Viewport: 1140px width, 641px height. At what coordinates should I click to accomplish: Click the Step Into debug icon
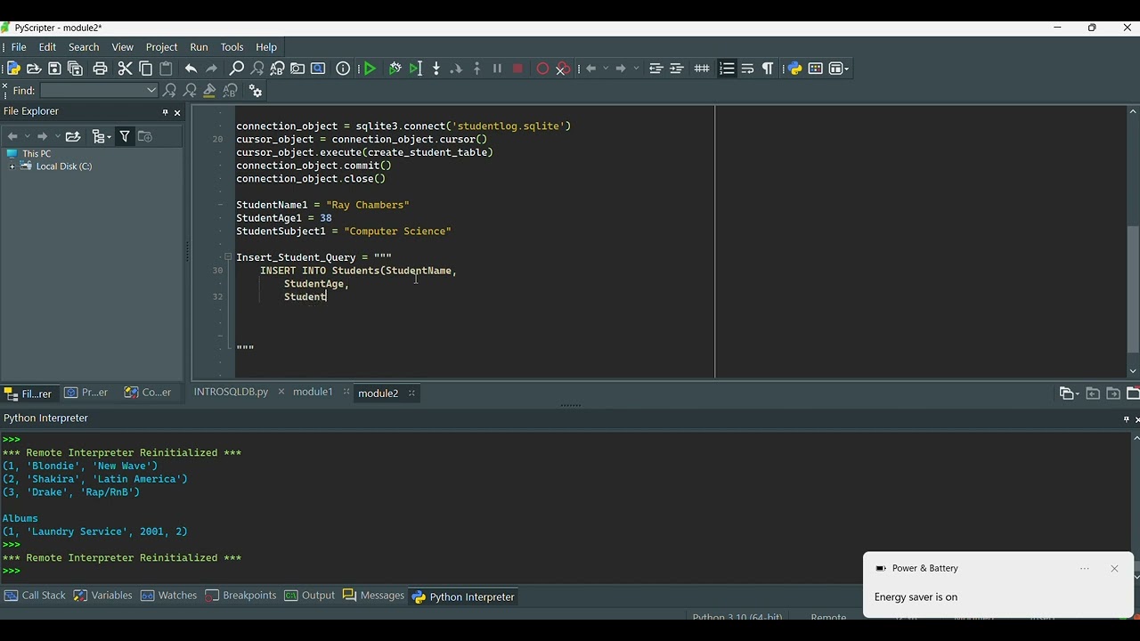pos(436,69)
